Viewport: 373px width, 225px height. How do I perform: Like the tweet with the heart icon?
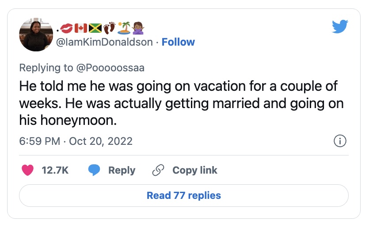[x=28, y=170]
